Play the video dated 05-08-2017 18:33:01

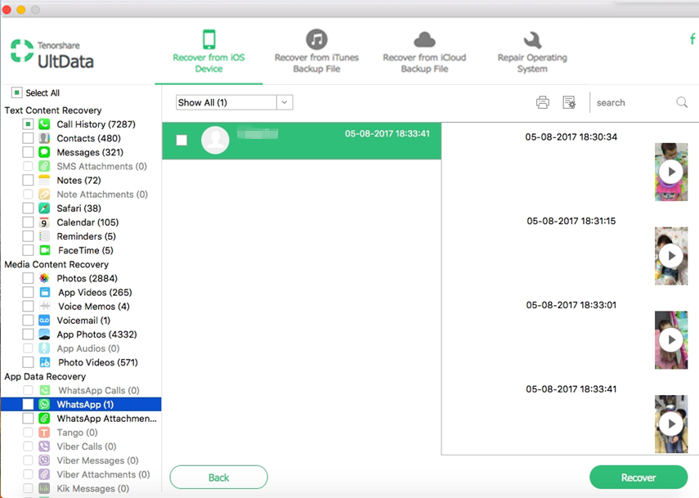[x=671, y=339]
